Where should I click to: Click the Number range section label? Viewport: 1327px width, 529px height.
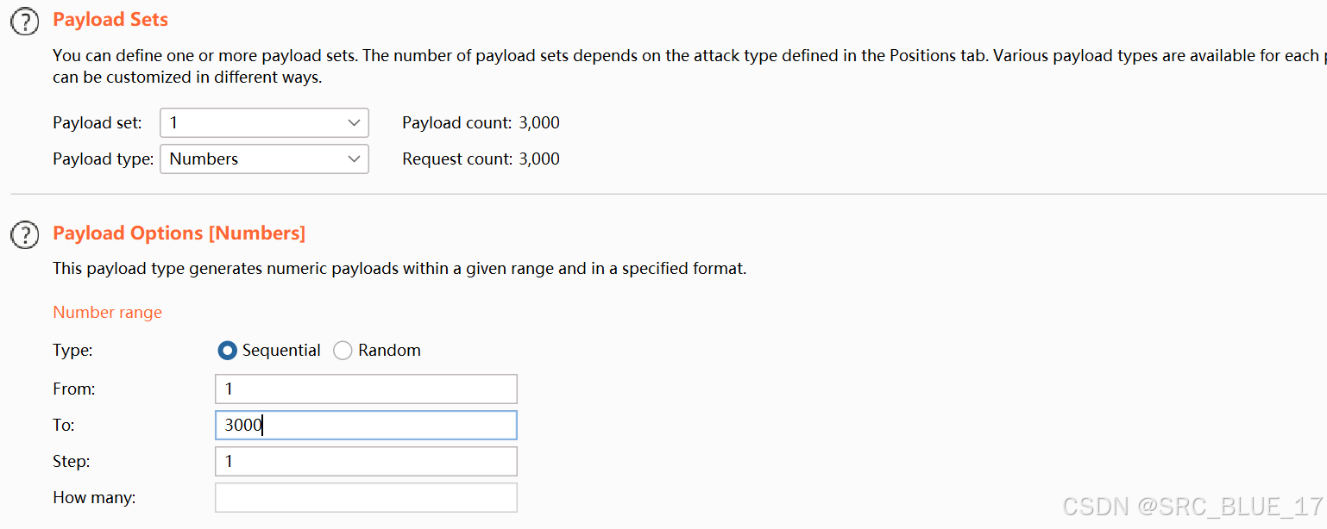point(108,313)
